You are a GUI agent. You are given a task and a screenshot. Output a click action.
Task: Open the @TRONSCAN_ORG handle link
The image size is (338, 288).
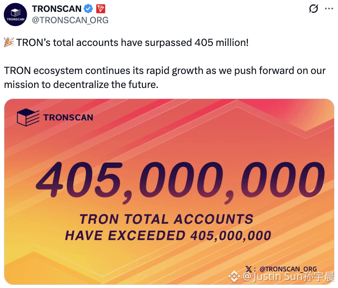point(70,20)
